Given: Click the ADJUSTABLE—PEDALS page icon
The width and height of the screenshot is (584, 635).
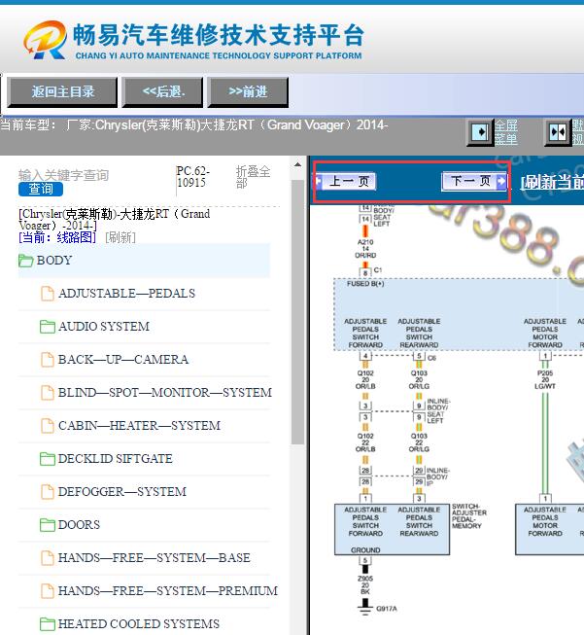Looking at the screenshot, I should (x=48, y=294).
